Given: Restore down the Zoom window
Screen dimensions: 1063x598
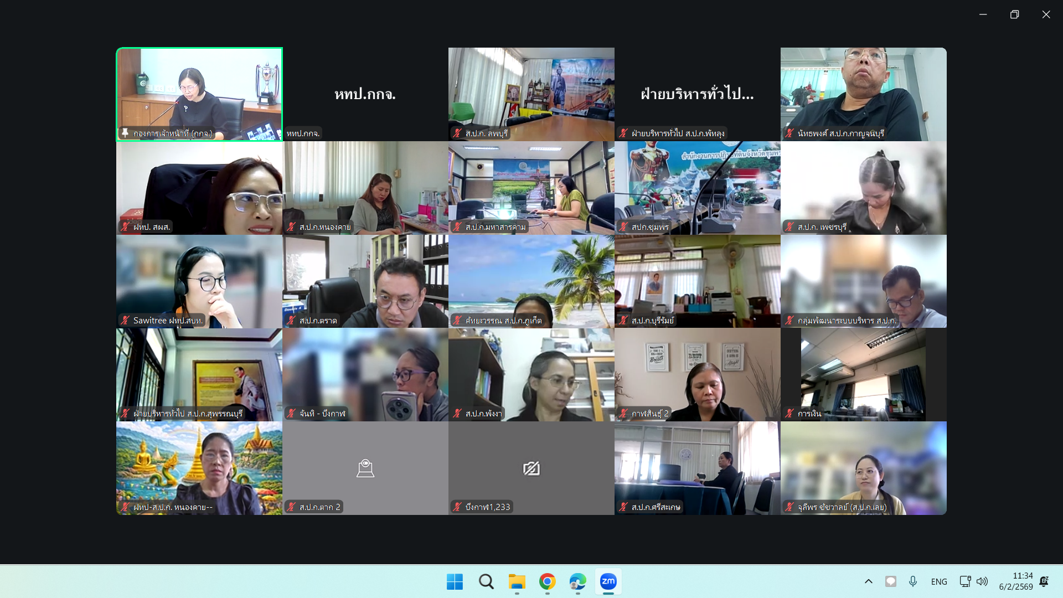Looking at the screenshot, I should tap(1014, 14).
